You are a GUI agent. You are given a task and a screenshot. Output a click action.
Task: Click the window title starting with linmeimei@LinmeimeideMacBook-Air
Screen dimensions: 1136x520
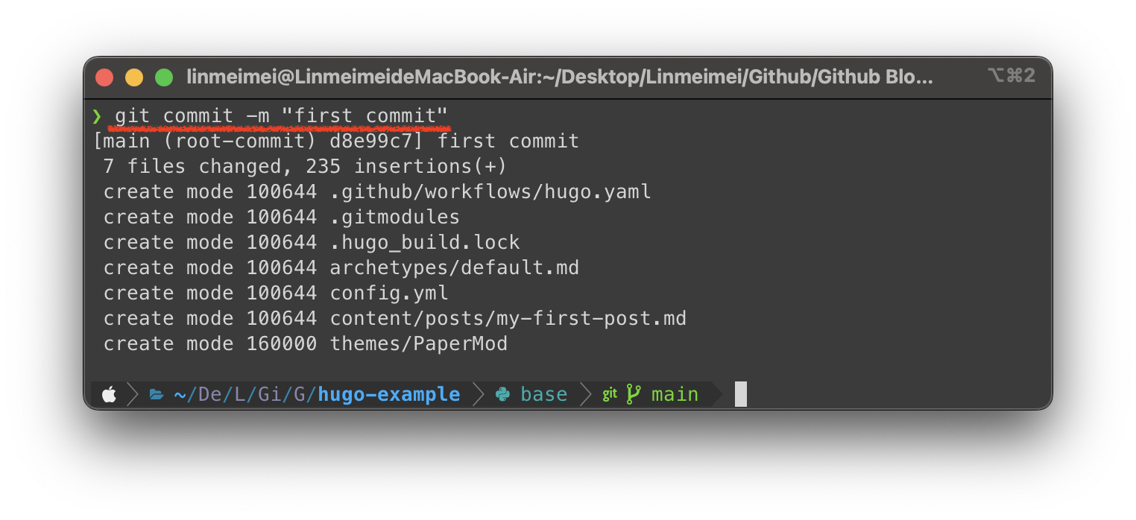pos(560,76)
